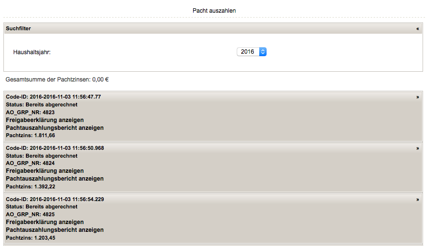
Task: Open Pachtauszahlungsbericht anzeigen for group 4823
Action: click(x=55, y=128)
